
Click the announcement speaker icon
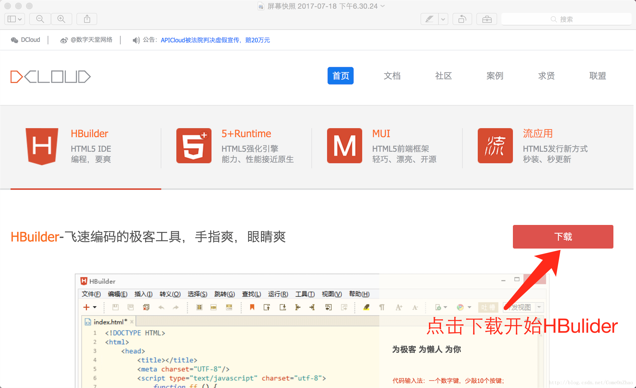point(136,40)
